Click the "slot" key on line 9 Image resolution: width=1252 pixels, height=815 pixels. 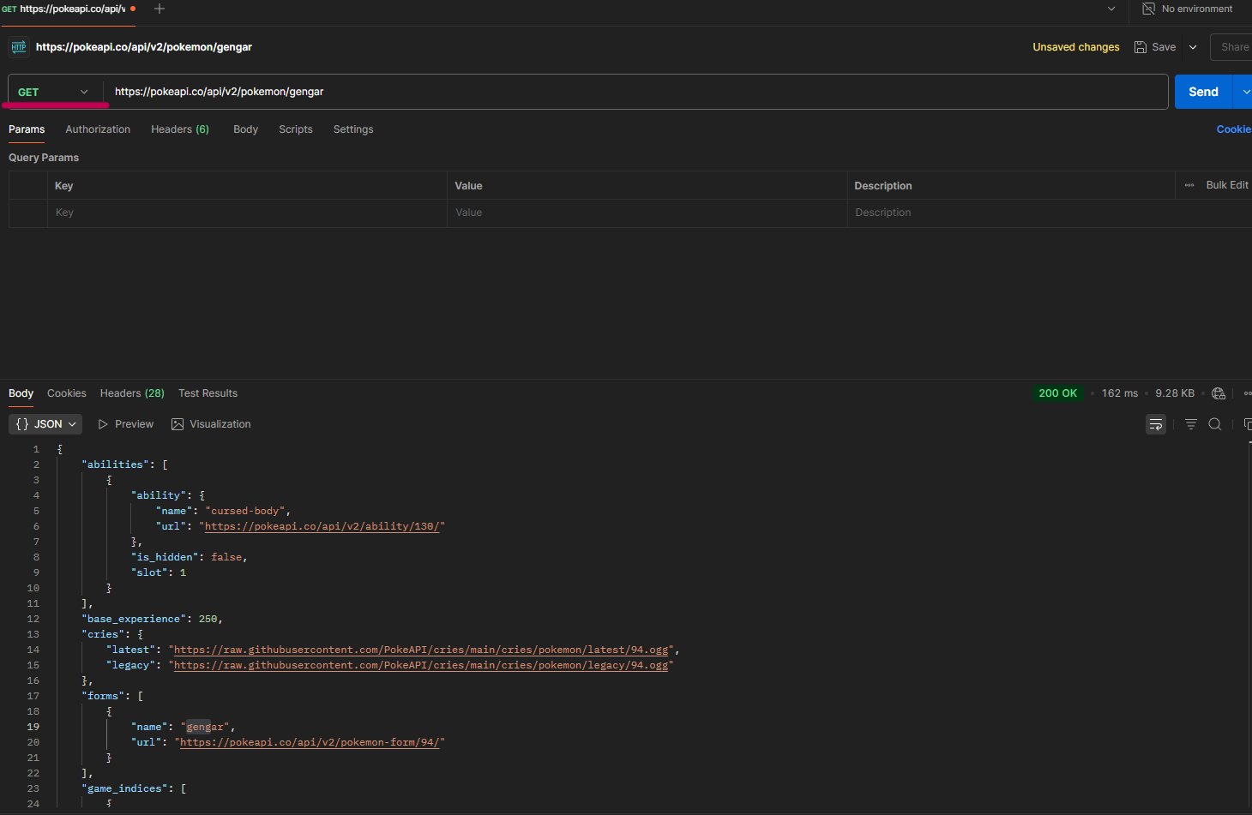[x=149, y=572]
